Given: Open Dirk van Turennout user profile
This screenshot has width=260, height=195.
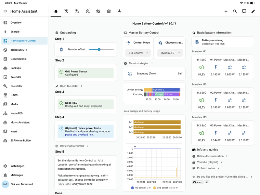Looking at the screenshot, I should click(24, 184).
